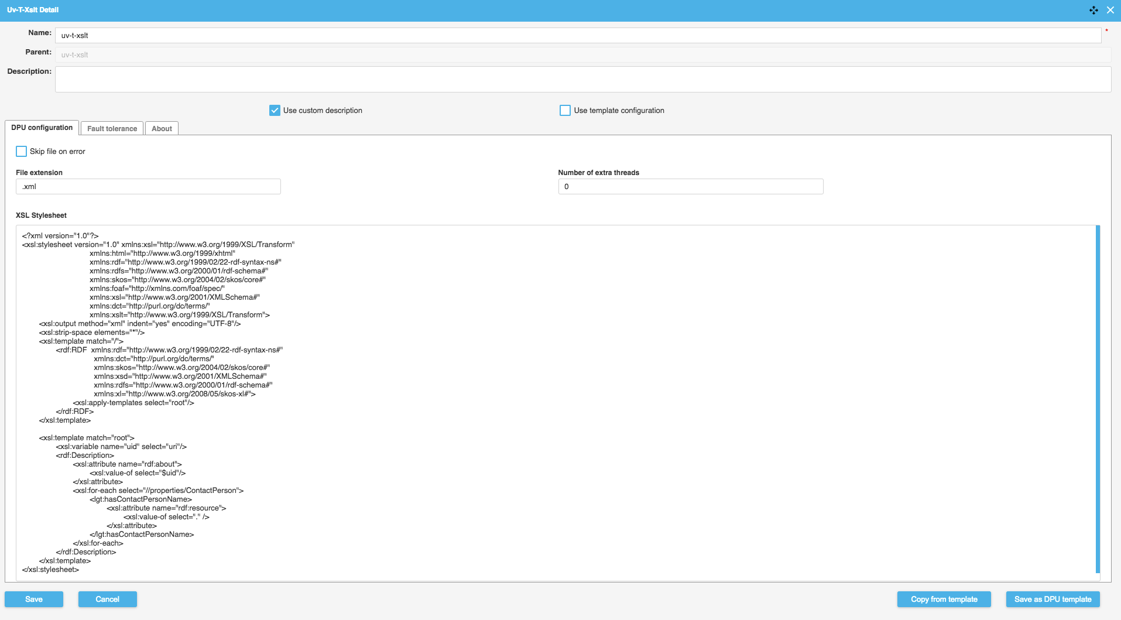Click into the Description text area
The width and height of the screenshot is (1121, 620).
click(x=582, y=80)
